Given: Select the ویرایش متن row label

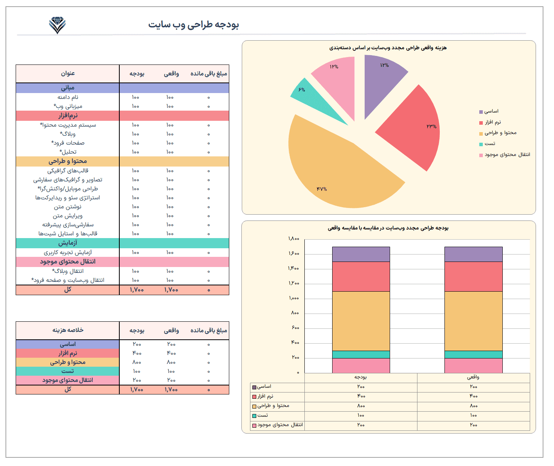Looking at the screenshot, I should point(68,215).
